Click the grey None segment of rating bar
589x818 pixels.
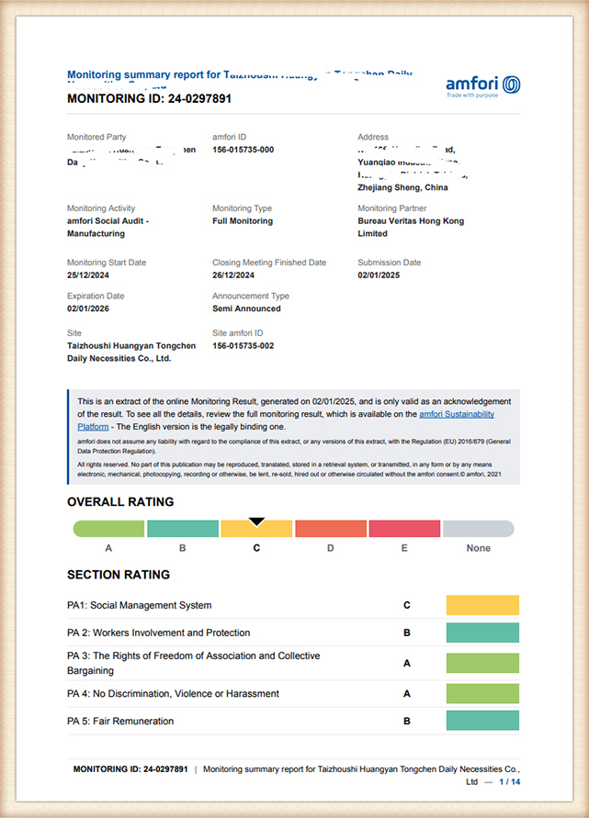coord(478,529)
